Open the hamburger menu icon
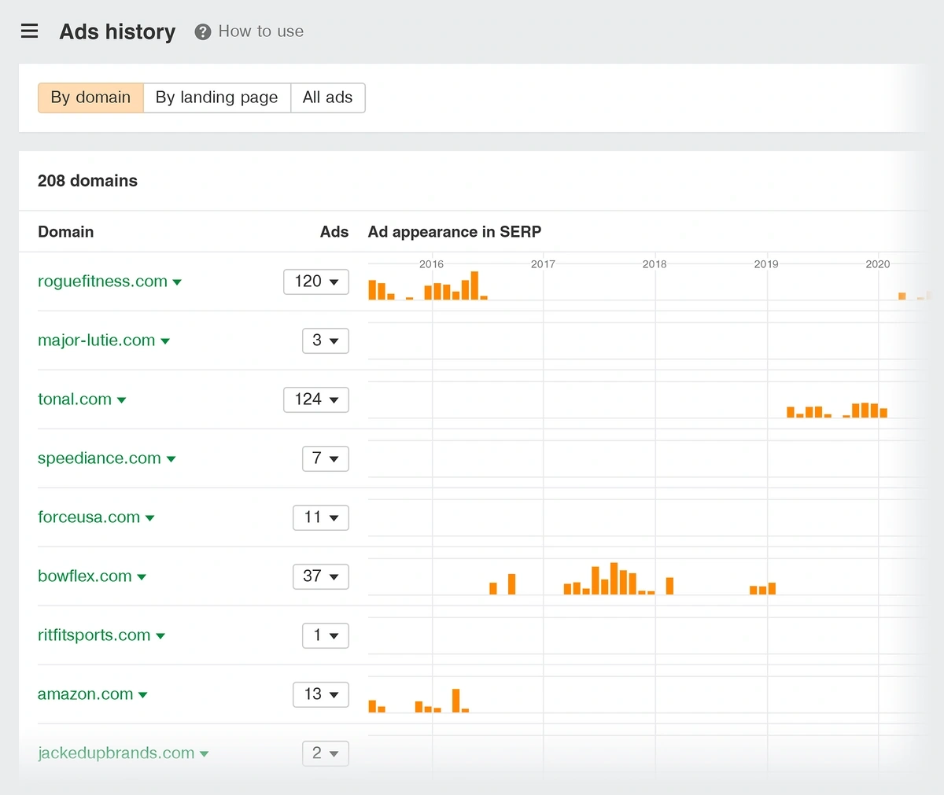This screenshot has width=944, height=795. tap(29, 31)
